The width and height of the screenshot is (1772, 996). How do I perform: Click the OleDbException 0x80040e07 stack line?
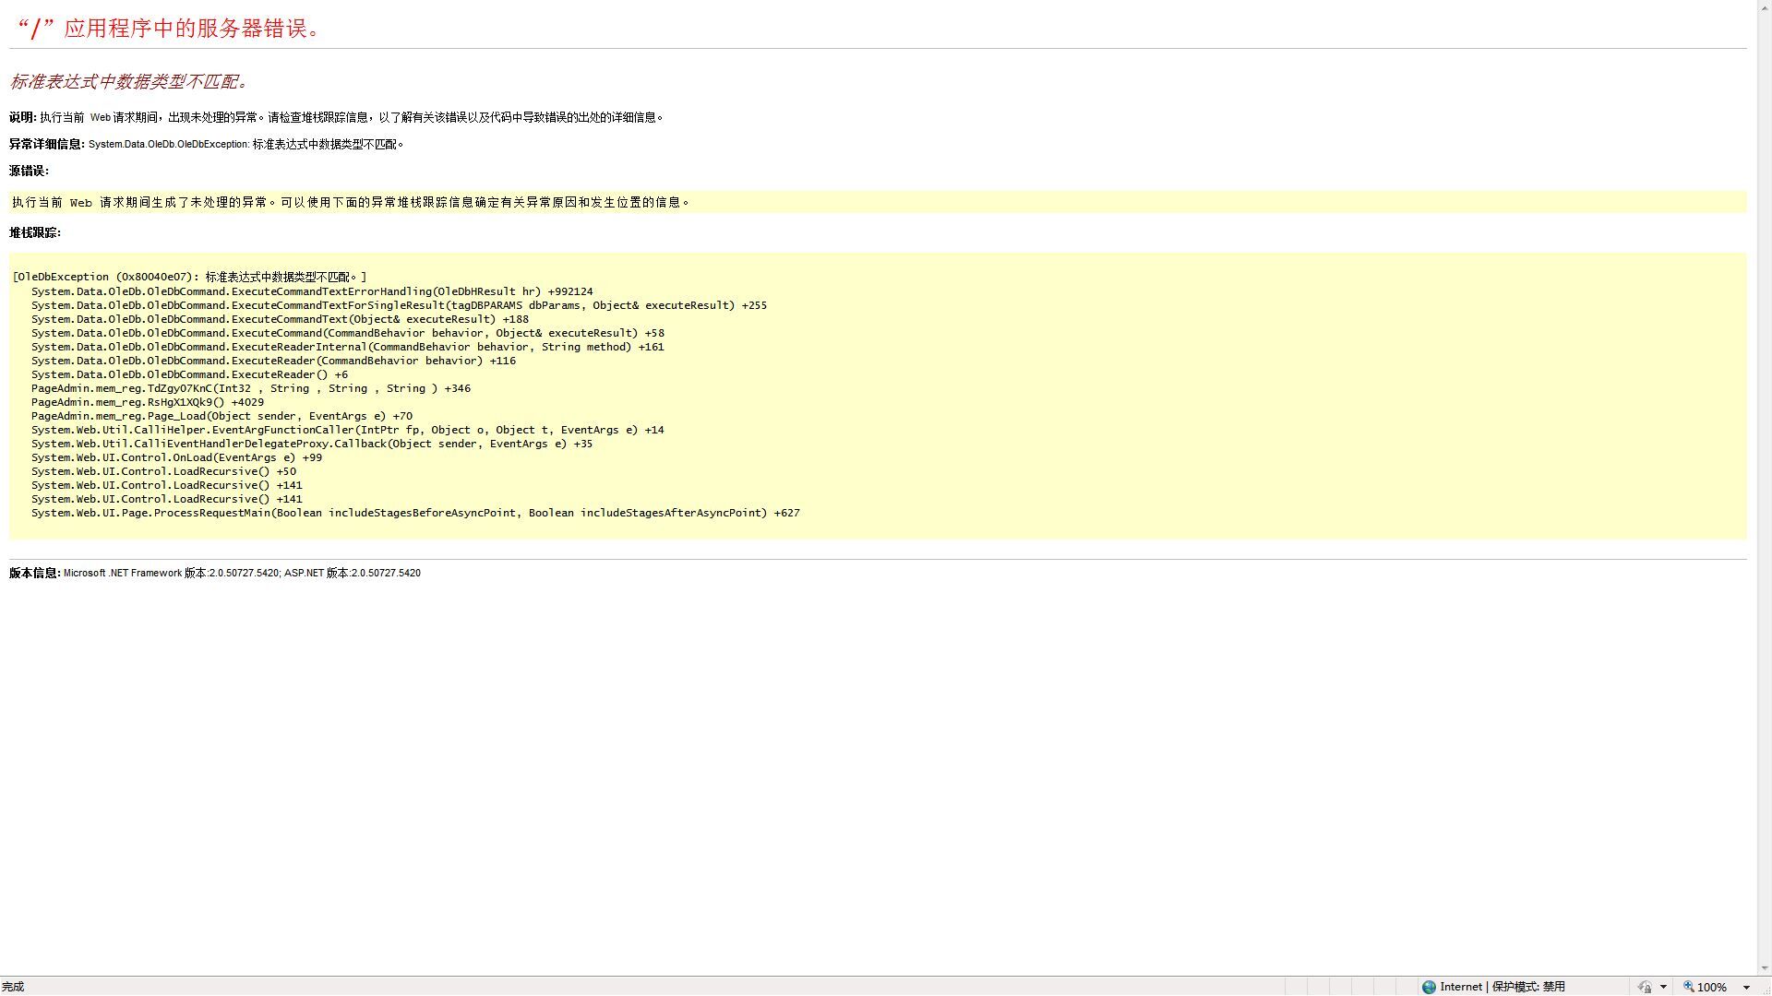click(189, 277)
